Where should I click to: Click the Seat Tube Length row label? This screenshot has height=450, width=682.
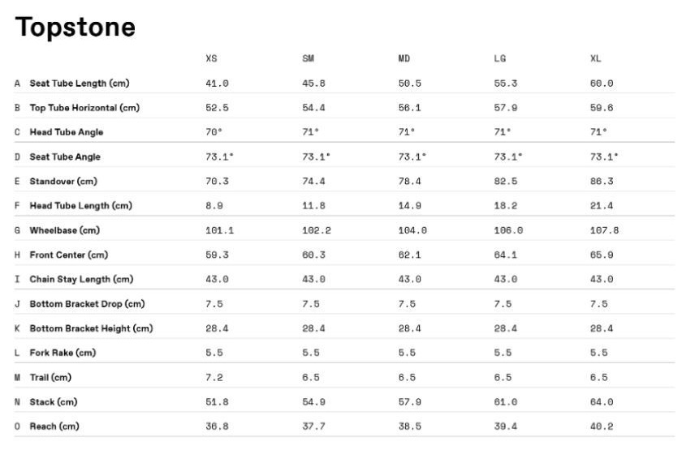pyautogui.click(x=80, y=84)
